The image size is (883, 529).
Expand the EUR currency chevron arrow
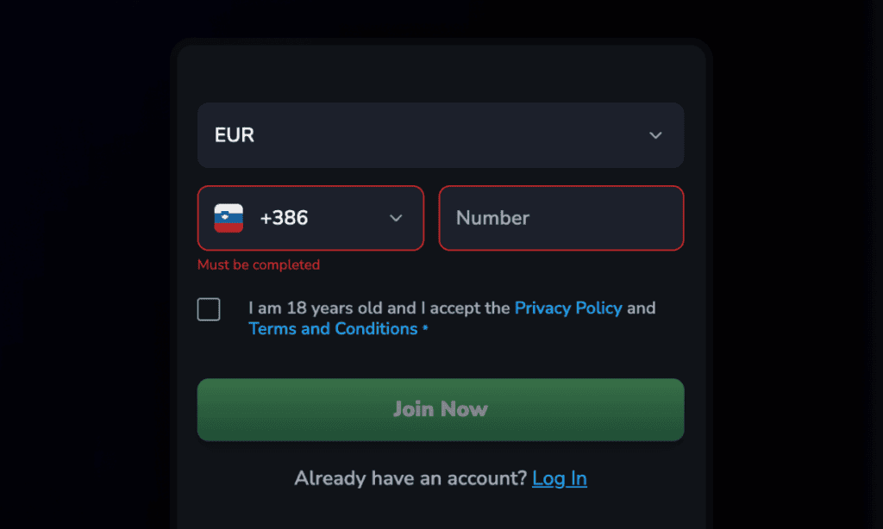[x=655, y=135]
